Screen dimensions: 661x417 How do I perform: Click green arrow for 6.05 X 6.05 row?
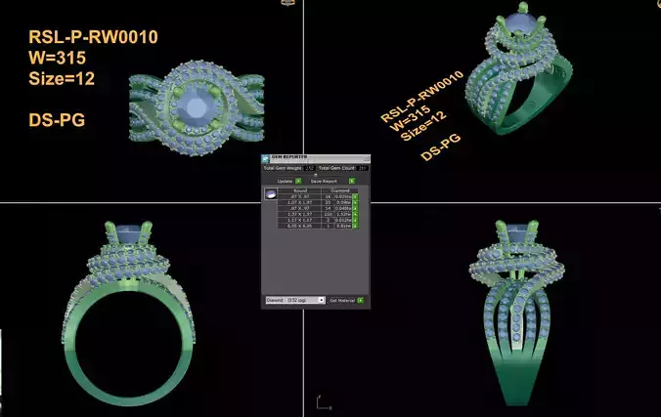(355, 227)
